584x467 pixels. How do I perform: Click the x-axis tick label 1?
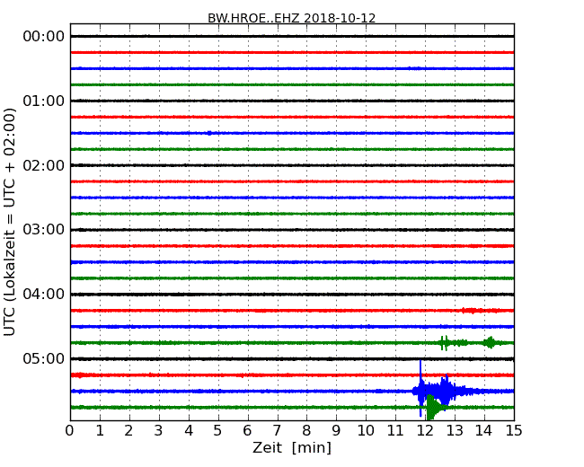point(100,431)
